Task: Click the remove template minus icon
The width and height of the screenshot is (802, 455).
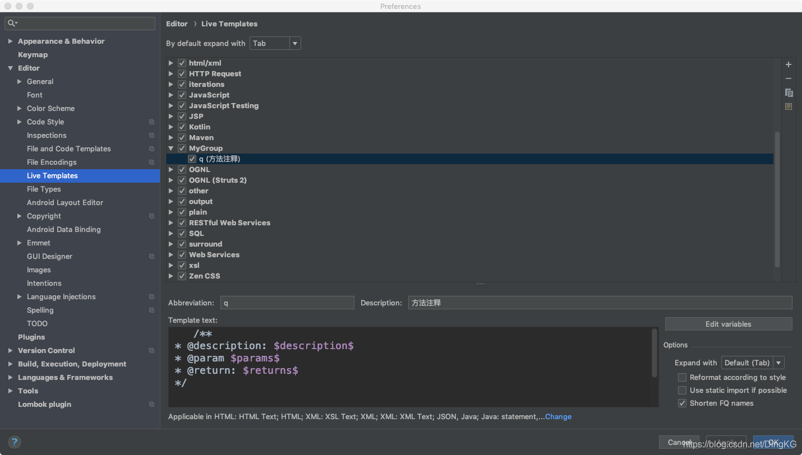Action: 788,78
